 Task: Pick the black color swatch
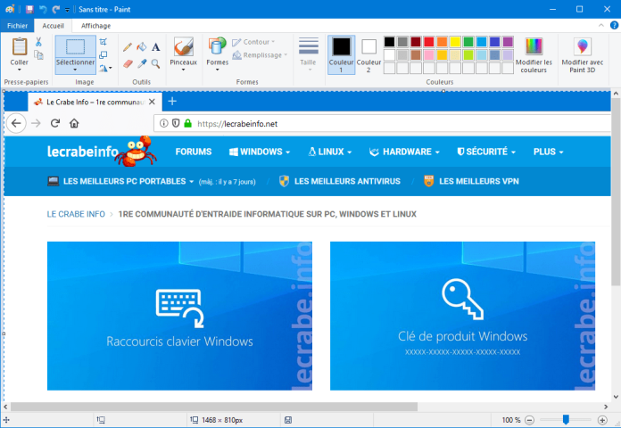pos(389,42)
